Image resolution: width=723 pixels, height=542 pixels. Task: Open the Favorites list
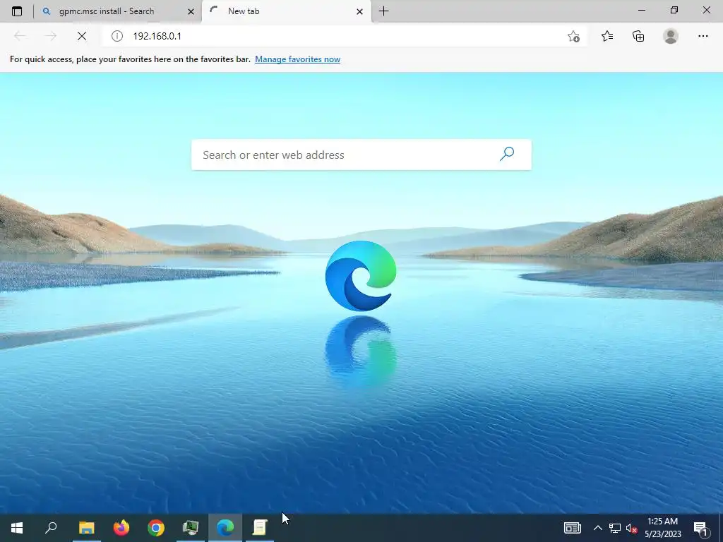click(607, 36)
